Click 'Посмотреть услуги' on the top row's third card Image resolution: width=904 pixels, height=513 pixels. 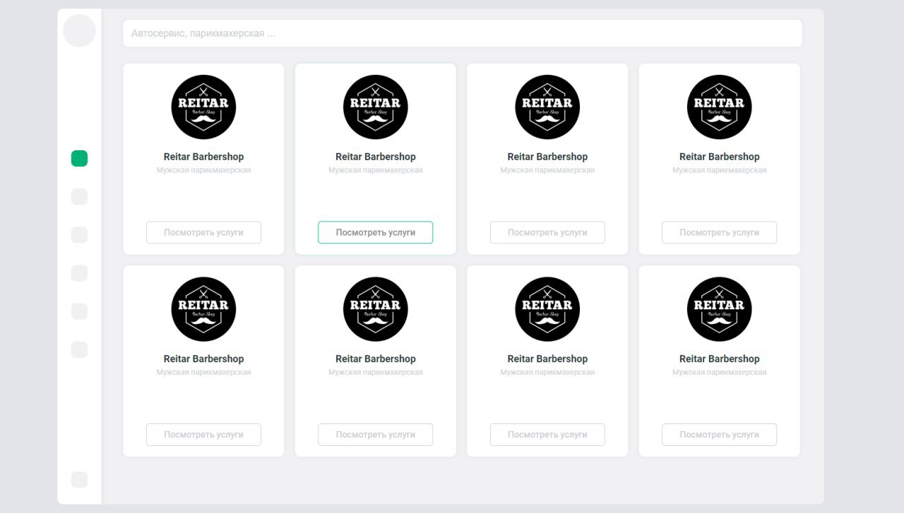point(547,232)
